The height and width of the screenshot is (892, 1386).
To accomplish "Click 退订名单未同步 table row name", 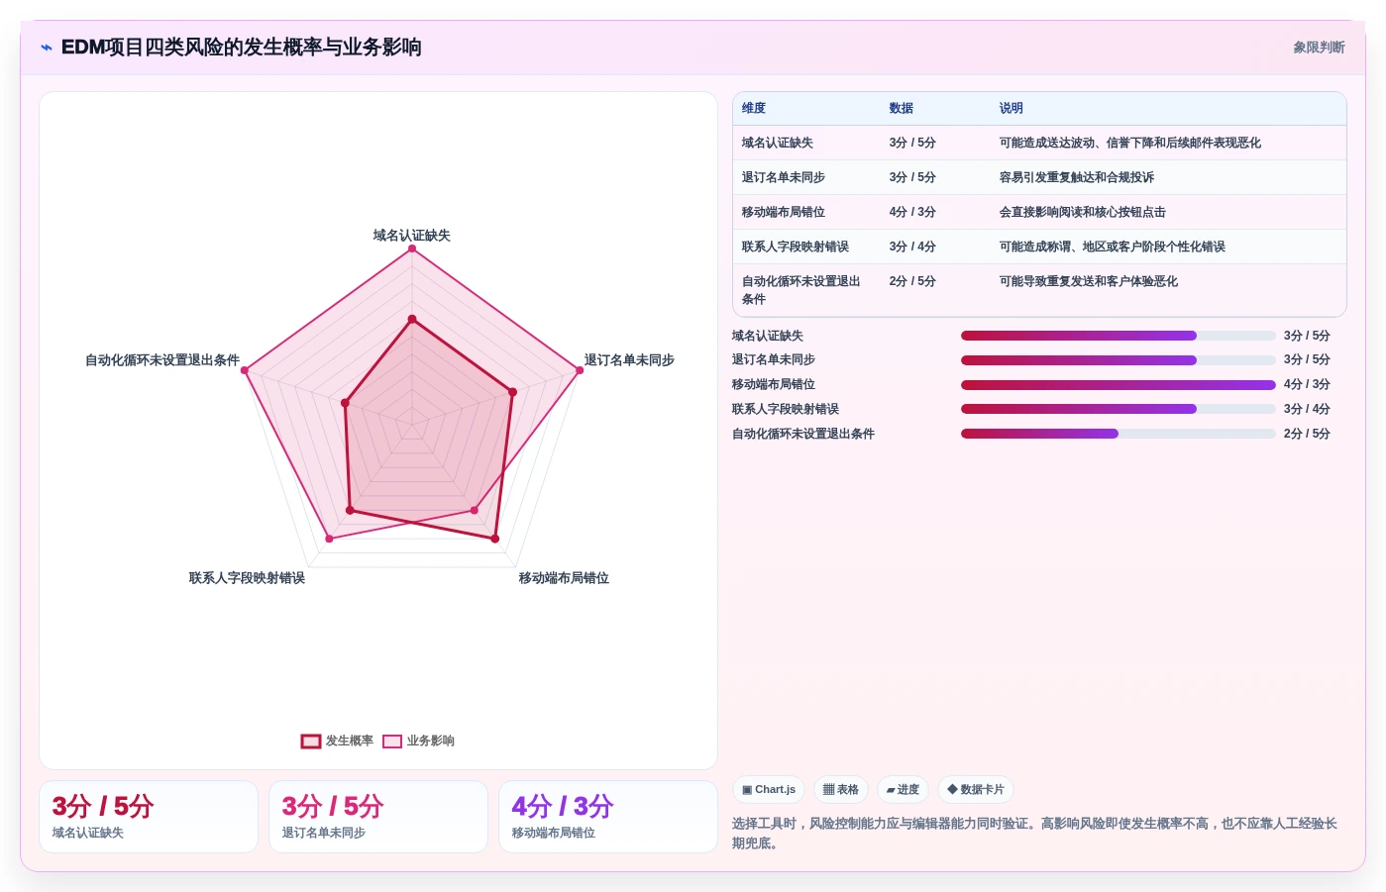I will (x=784, y=178).
